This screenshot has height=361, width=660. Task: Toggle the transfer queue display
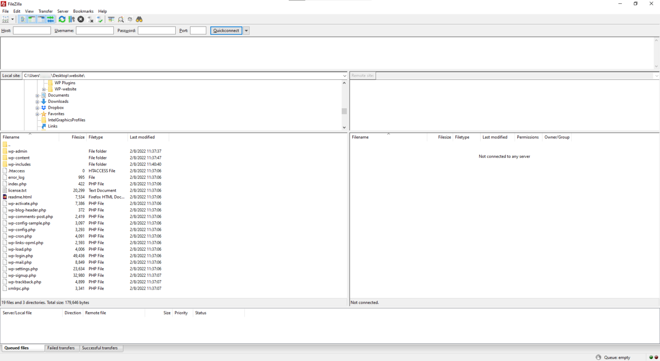point(50,19)
